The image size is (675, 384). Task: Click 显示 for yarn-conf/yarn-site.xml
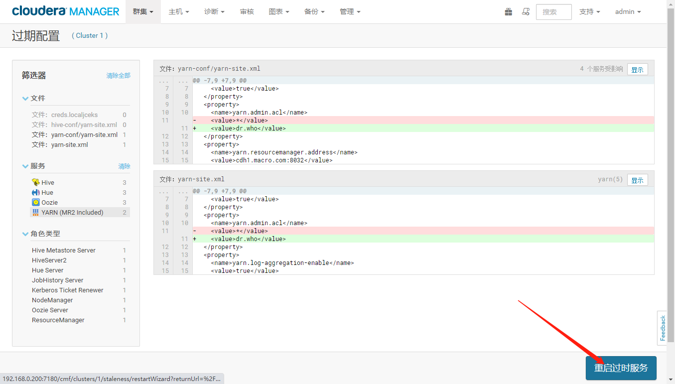click(x=637, y=70)
